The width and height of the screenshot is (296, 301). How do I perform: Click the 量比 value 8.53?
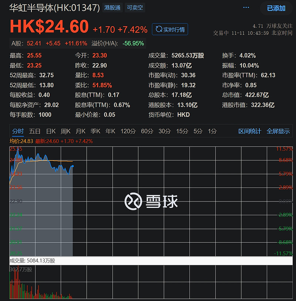(98, 75)
